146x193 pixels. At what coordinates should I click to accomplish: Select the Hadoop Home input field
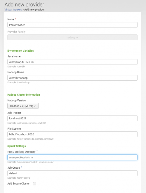(x=72, y=78)
